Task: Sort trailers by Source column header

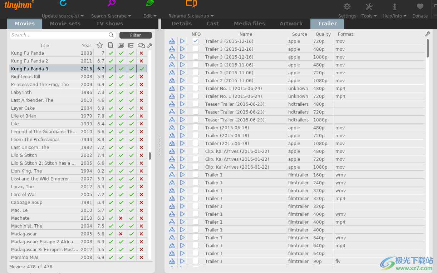Action: tap(300, 34)
